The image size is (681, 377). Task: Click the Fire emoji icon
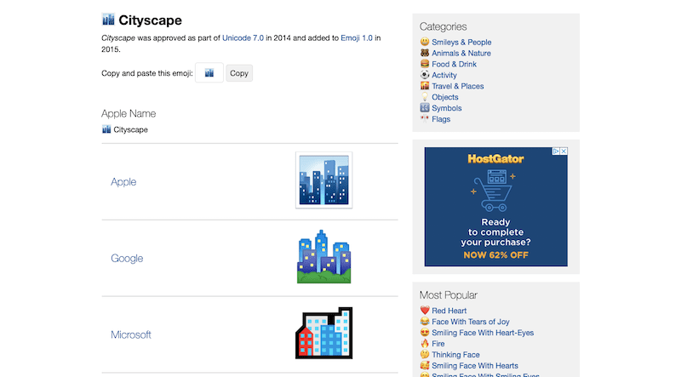point(425,344)
